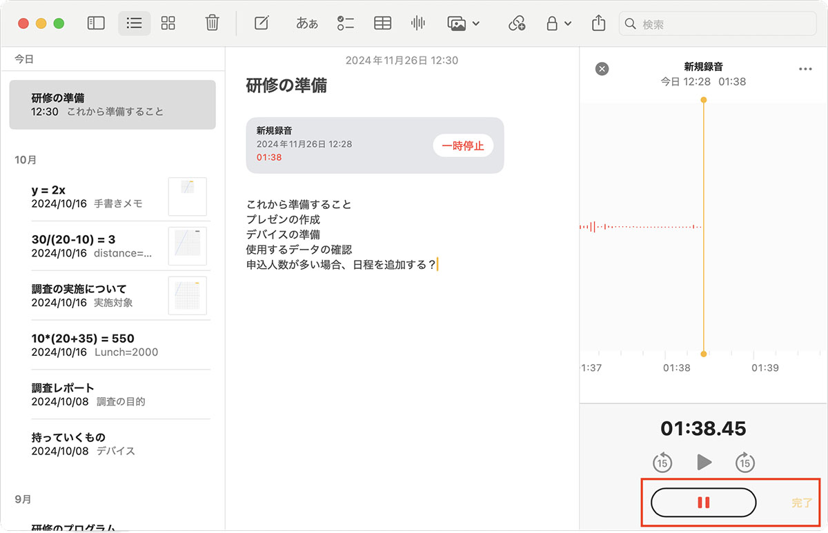Click the line 使用するデータの確認

(x=299, y=250)
